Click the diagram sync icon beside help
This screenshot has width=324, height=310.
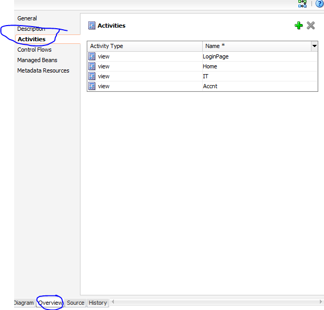(303, 4)
